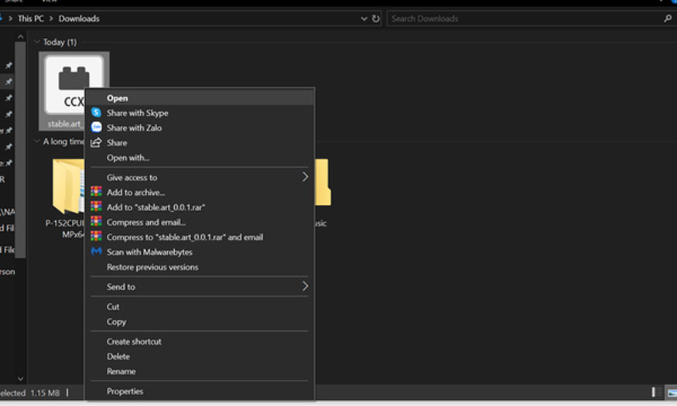Click This PC in the address breadcrumb

pyautogui.click(x=31, y=19)
